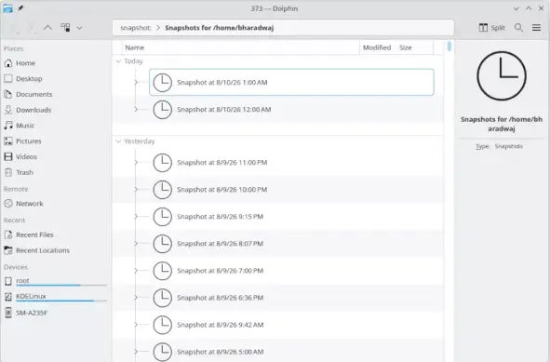Click root disk usage bar
The width and height of the screenshot is (550, 362).
click(x=61, y=285)
